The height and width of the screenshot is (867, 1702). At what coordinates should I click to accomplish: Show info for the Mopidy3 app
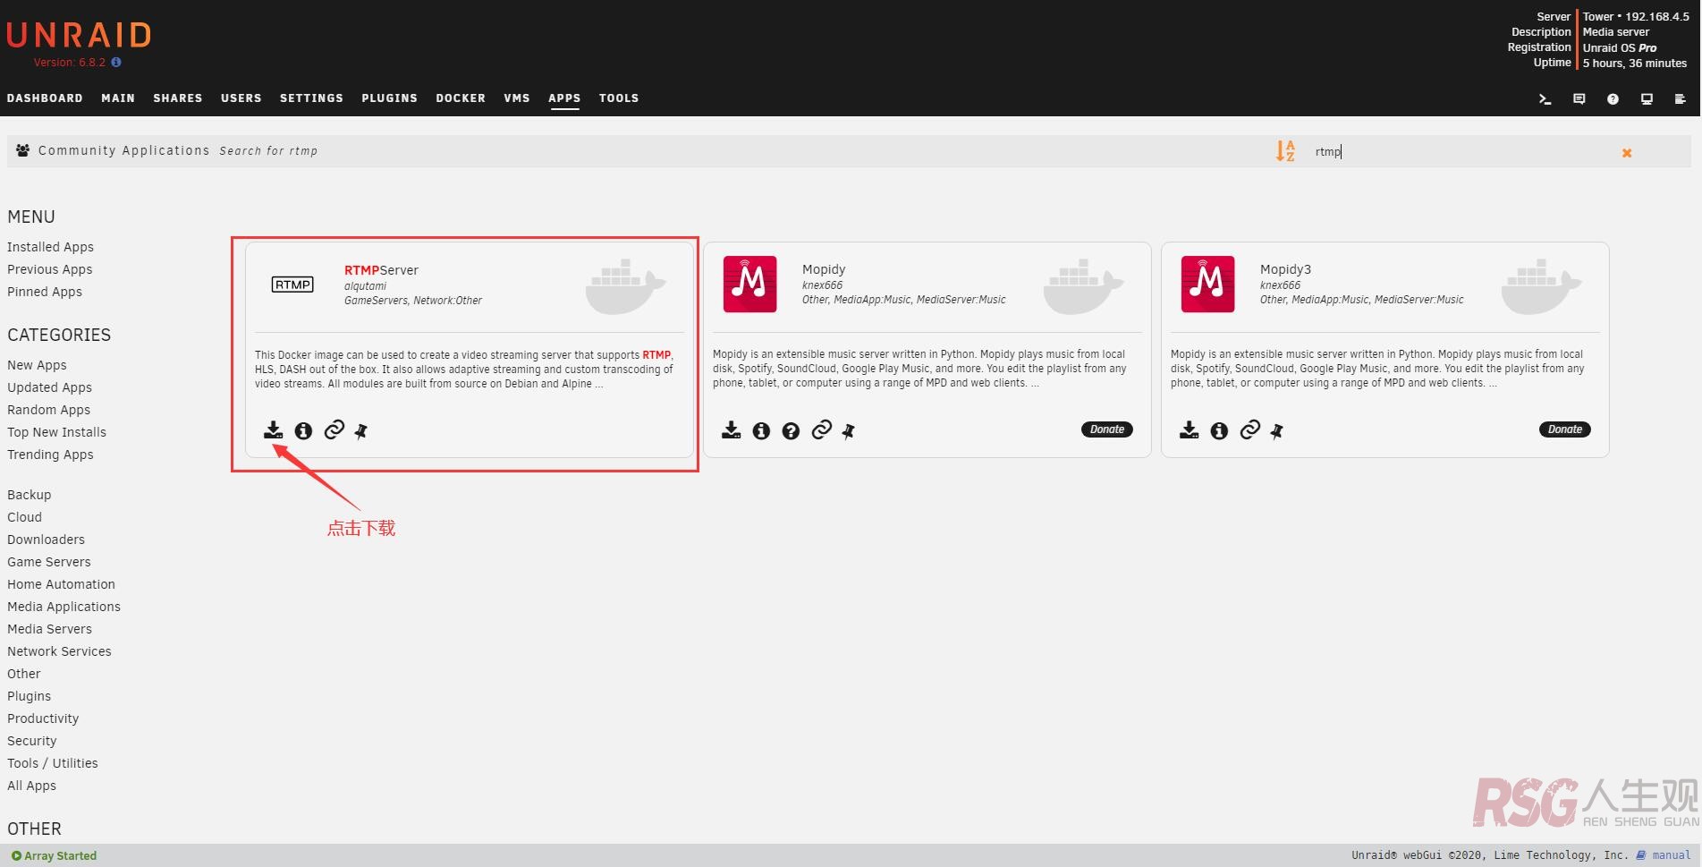[1219, 431]
